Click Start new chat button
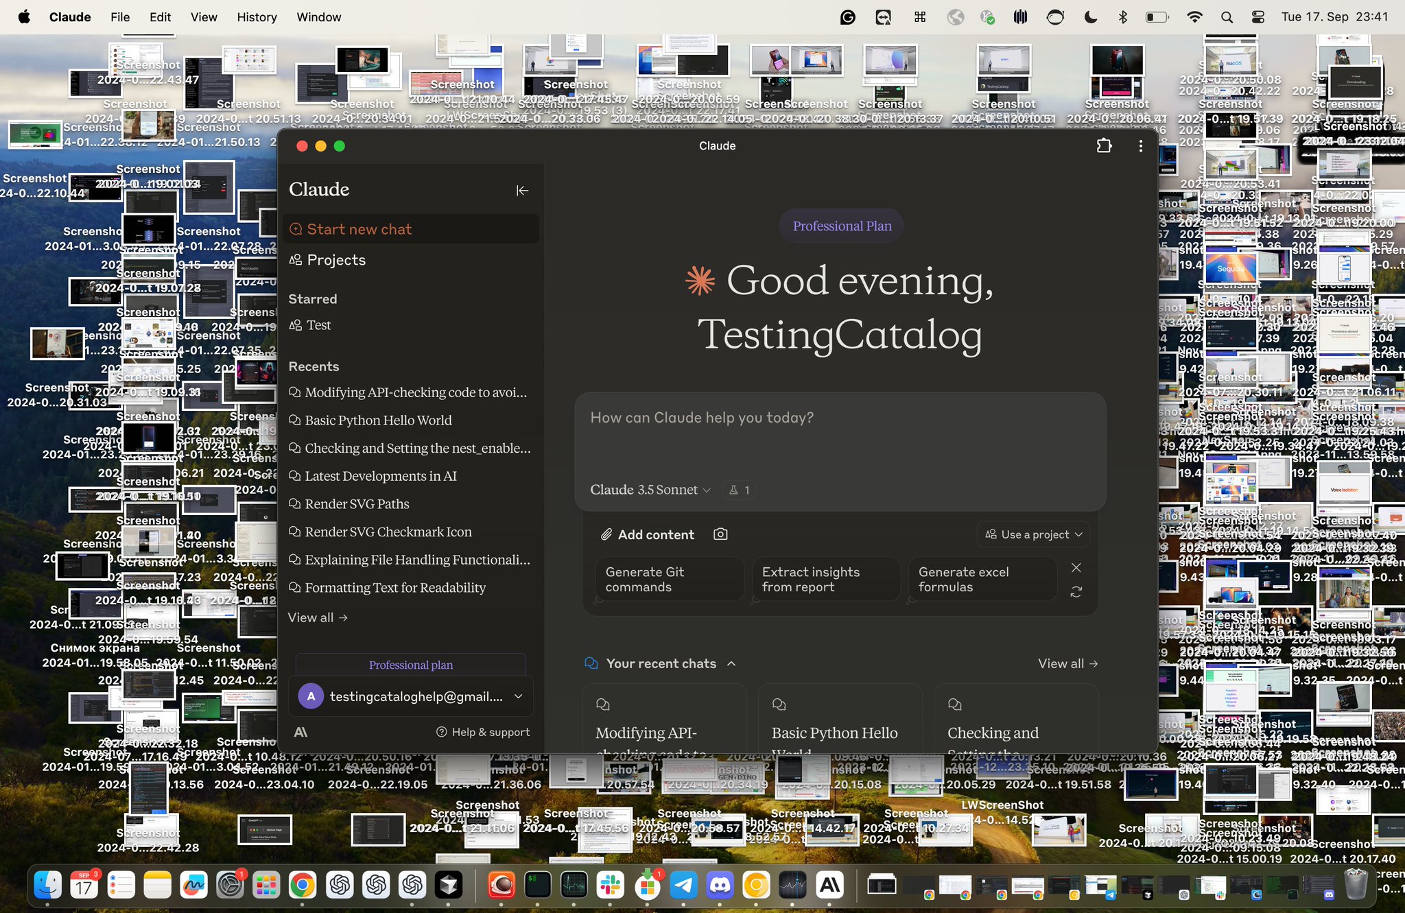 tap(411, 229)
